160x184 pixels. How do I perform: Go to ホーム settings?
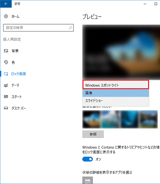click(15, 16)
